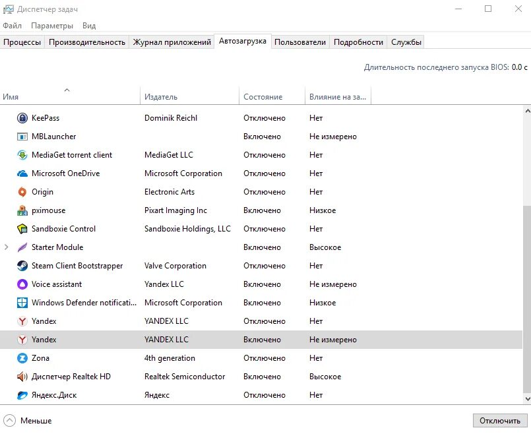Click the Zona blue icon

[x=22, y=358]
